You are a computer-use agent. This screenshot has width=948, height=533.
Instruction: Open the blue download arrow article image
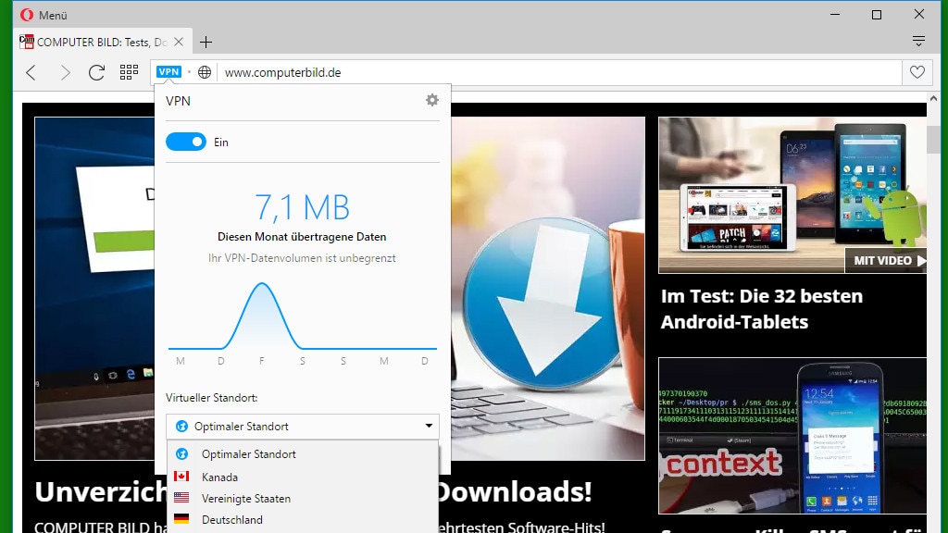[x=548, y=289]
